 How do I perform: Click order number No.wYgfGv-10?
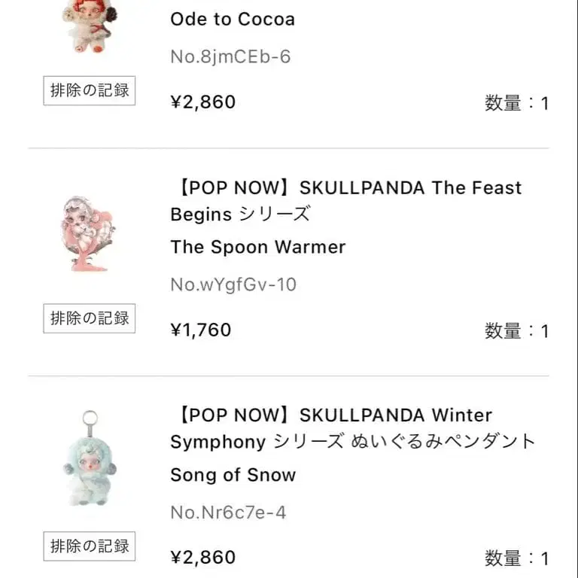233,284
